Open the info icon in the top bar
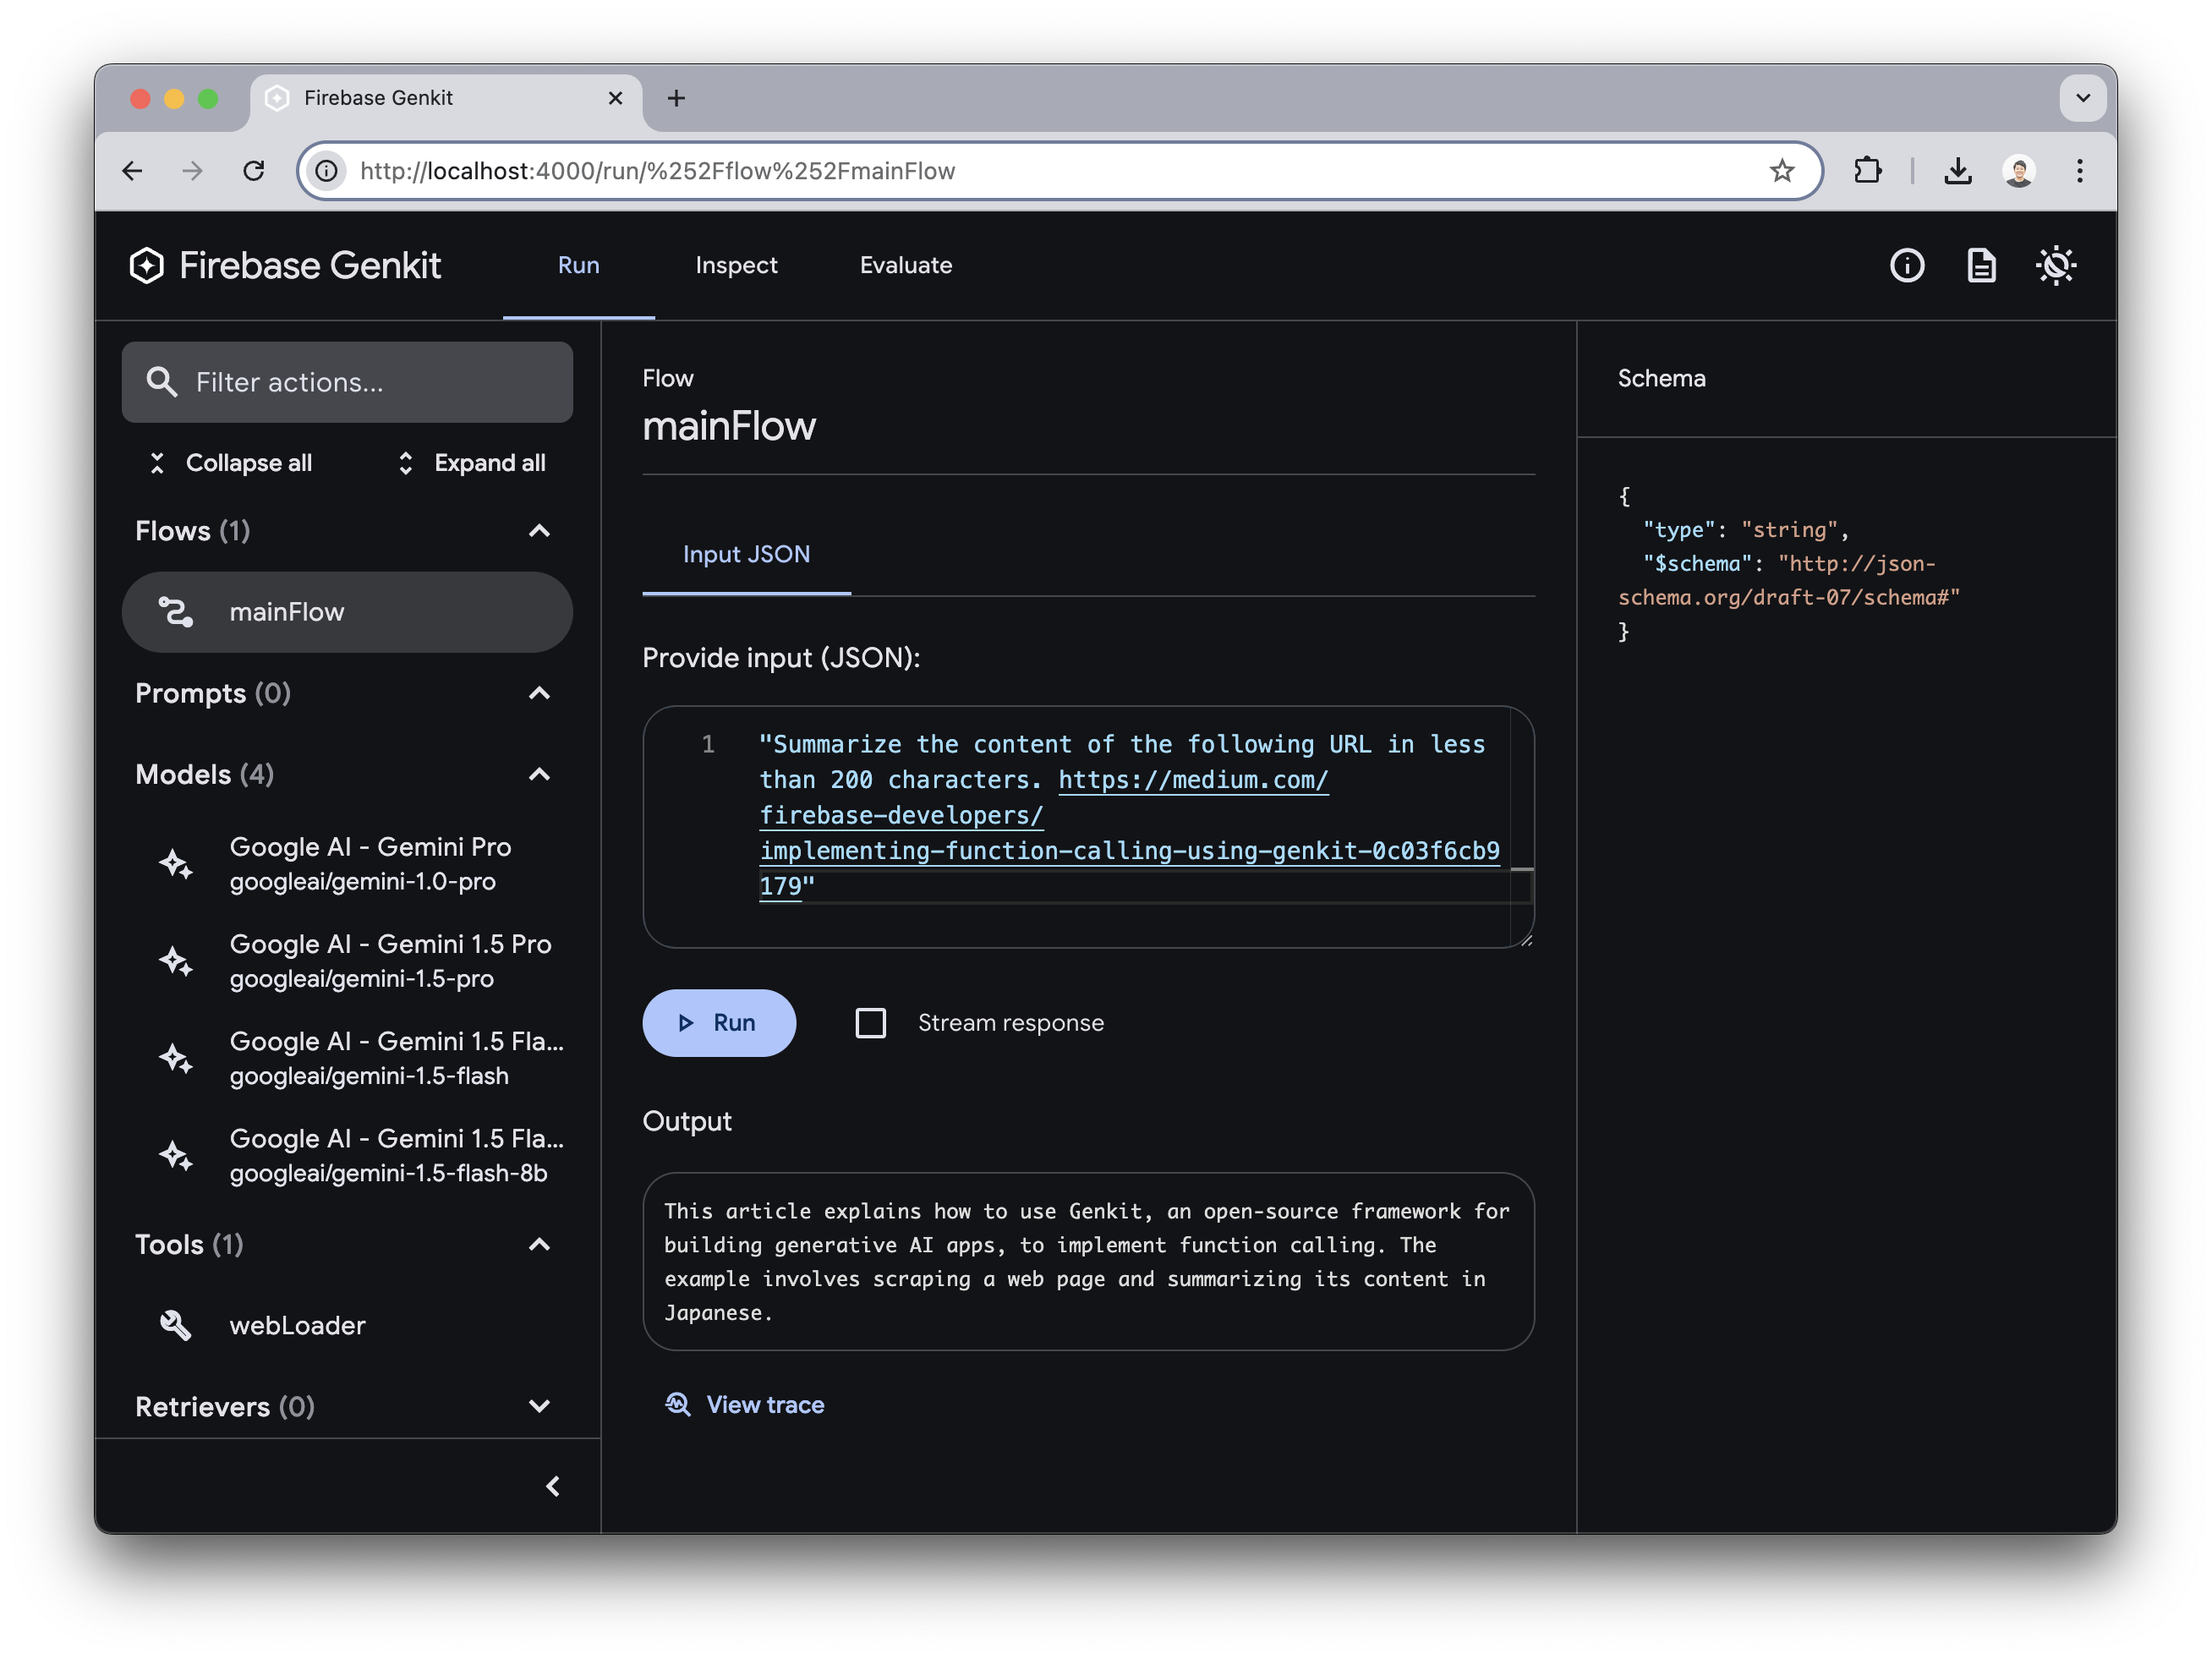Image resolution: width=2212 pixels, height=1659 pixels. 1906,265
